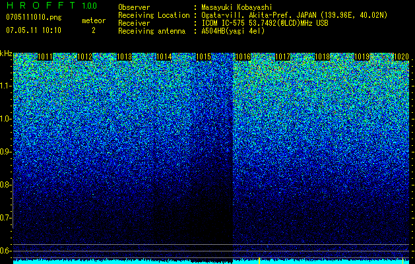
Task: Click the 1012 time marker
Action: click(84, 57)
